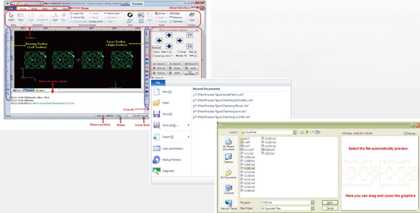The height and width of the screenshot is (213, 420).
Task: Jog laser head right with right arrow
Action: tap(179, 41)
